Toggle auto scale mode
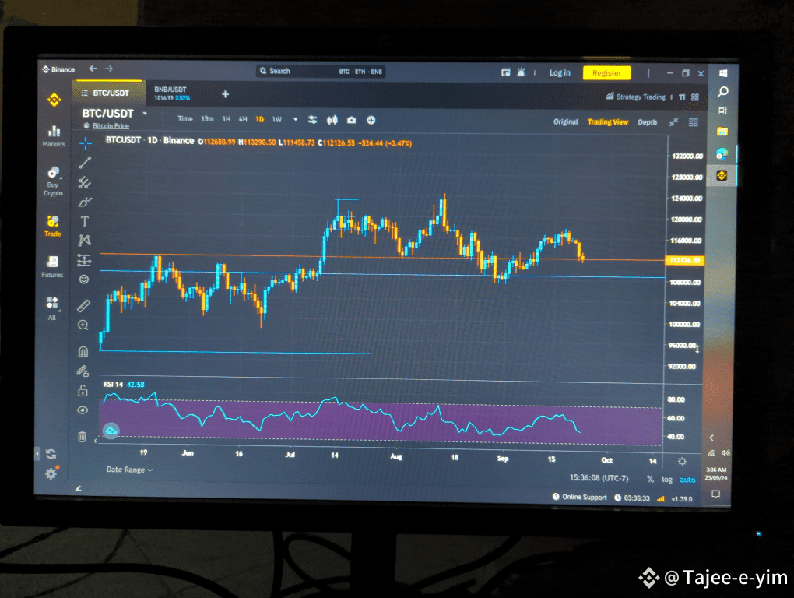Screen dimensions: 794x598 point(687,480)
